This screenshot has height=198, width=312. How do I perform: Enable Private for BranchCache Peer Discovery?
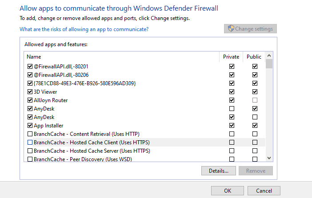232,159
